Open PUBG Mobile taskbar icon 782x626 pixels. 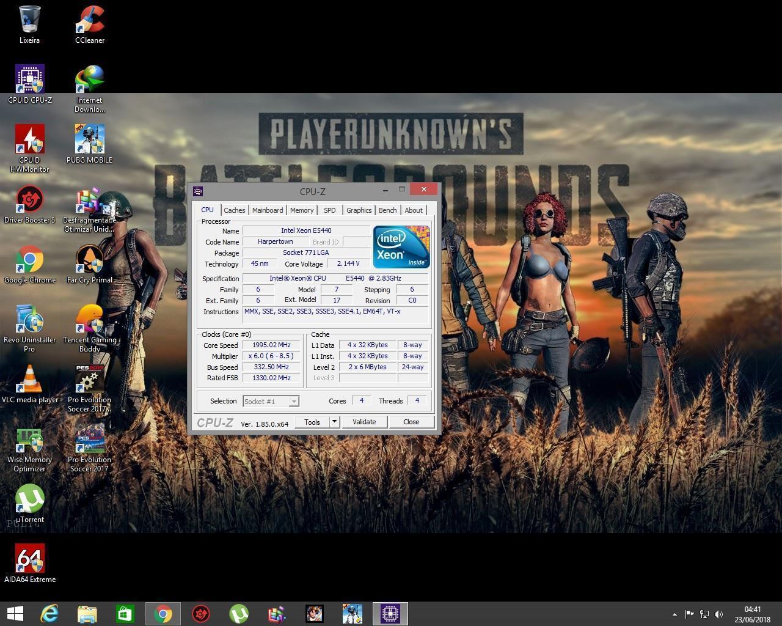click(353, 613)
